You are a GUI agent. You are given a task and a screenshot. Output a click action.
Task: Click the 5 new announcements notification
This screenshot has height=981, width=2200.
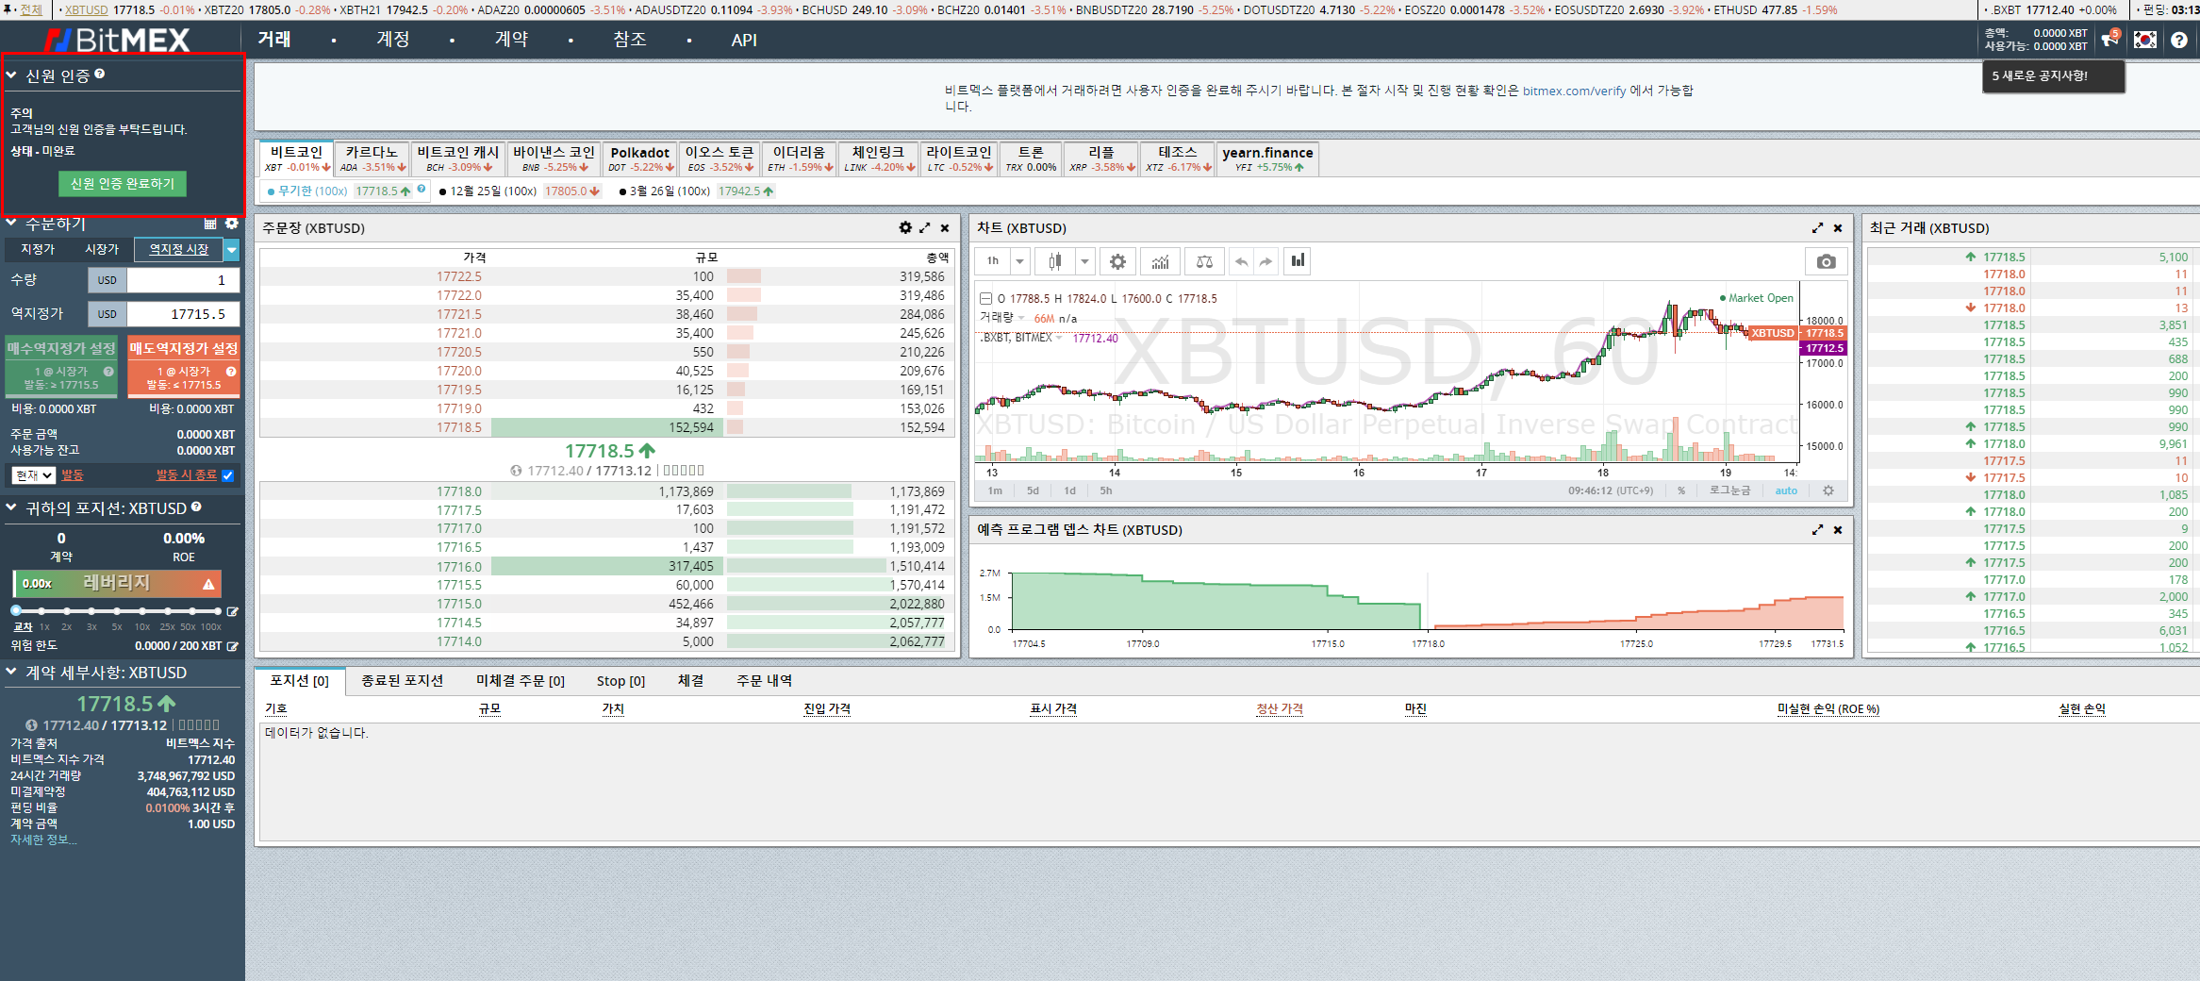point(2054,76)
